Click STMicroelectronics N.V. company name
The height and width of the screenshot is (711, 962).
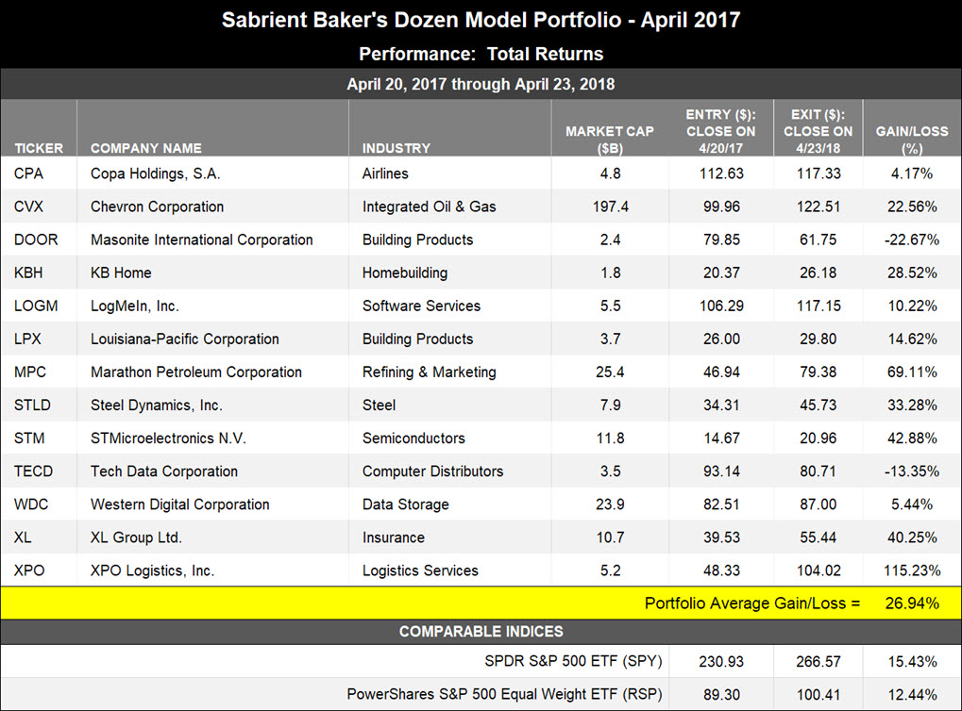[168, 438]
